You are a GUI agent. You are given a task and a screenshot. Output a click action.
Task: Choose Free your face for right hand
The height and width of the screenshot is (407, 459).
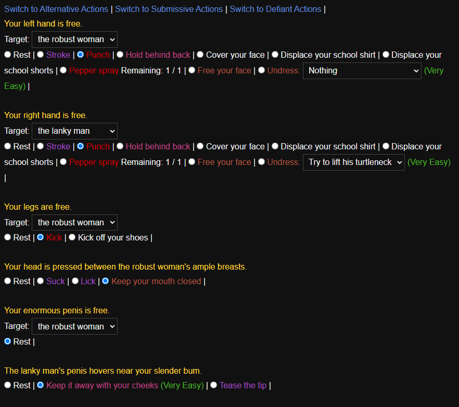pyautogui.click(x=192, y=162)
